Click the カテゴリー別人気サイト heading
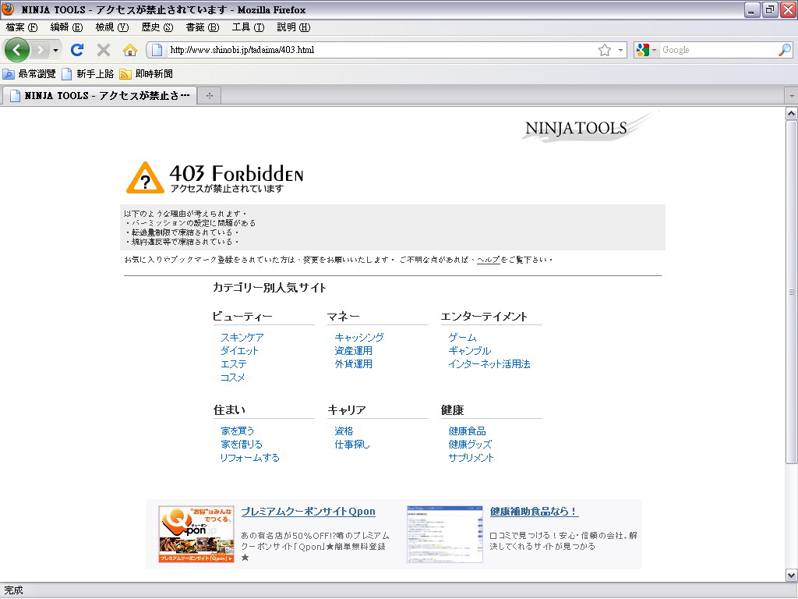 270,288
